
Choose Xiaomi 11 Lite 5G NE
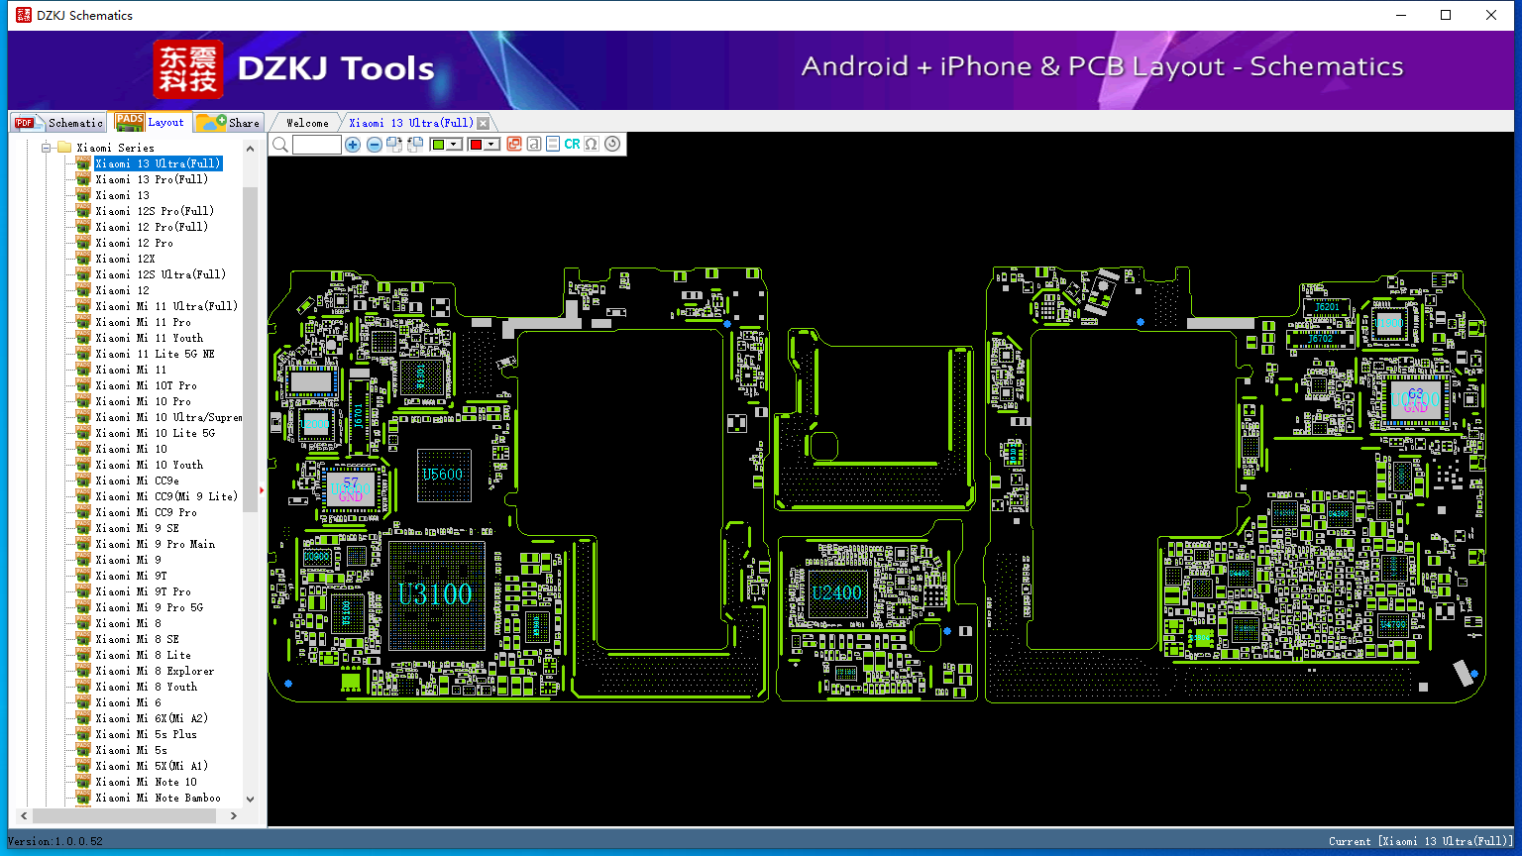(x=155, y=354)
